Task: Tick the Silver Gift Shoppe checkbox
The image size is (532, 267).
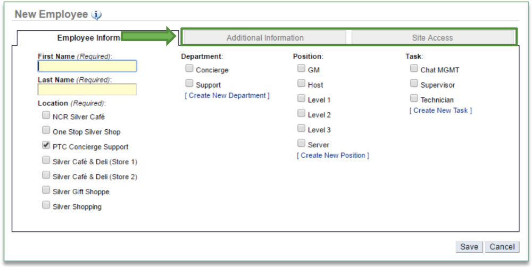Action: coord(46,190)
